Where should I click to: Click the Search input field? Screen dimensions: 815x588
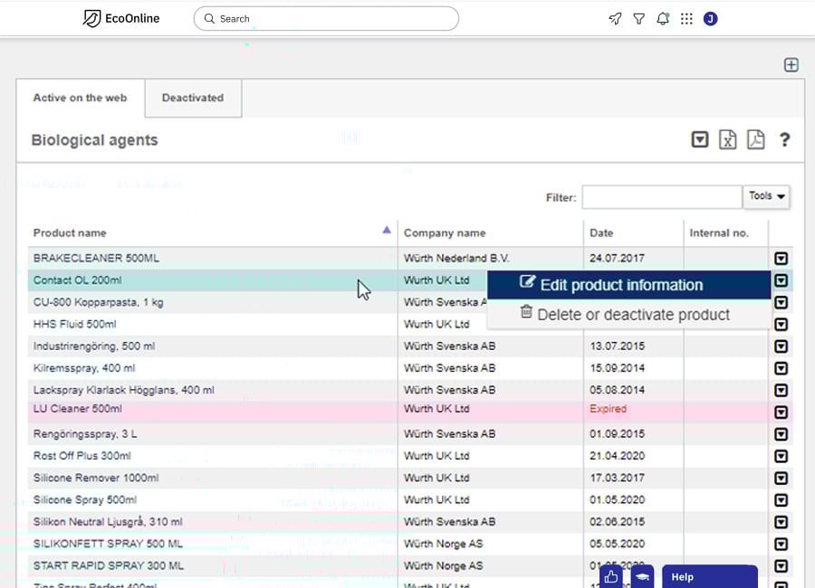click(x=326, y=19)
